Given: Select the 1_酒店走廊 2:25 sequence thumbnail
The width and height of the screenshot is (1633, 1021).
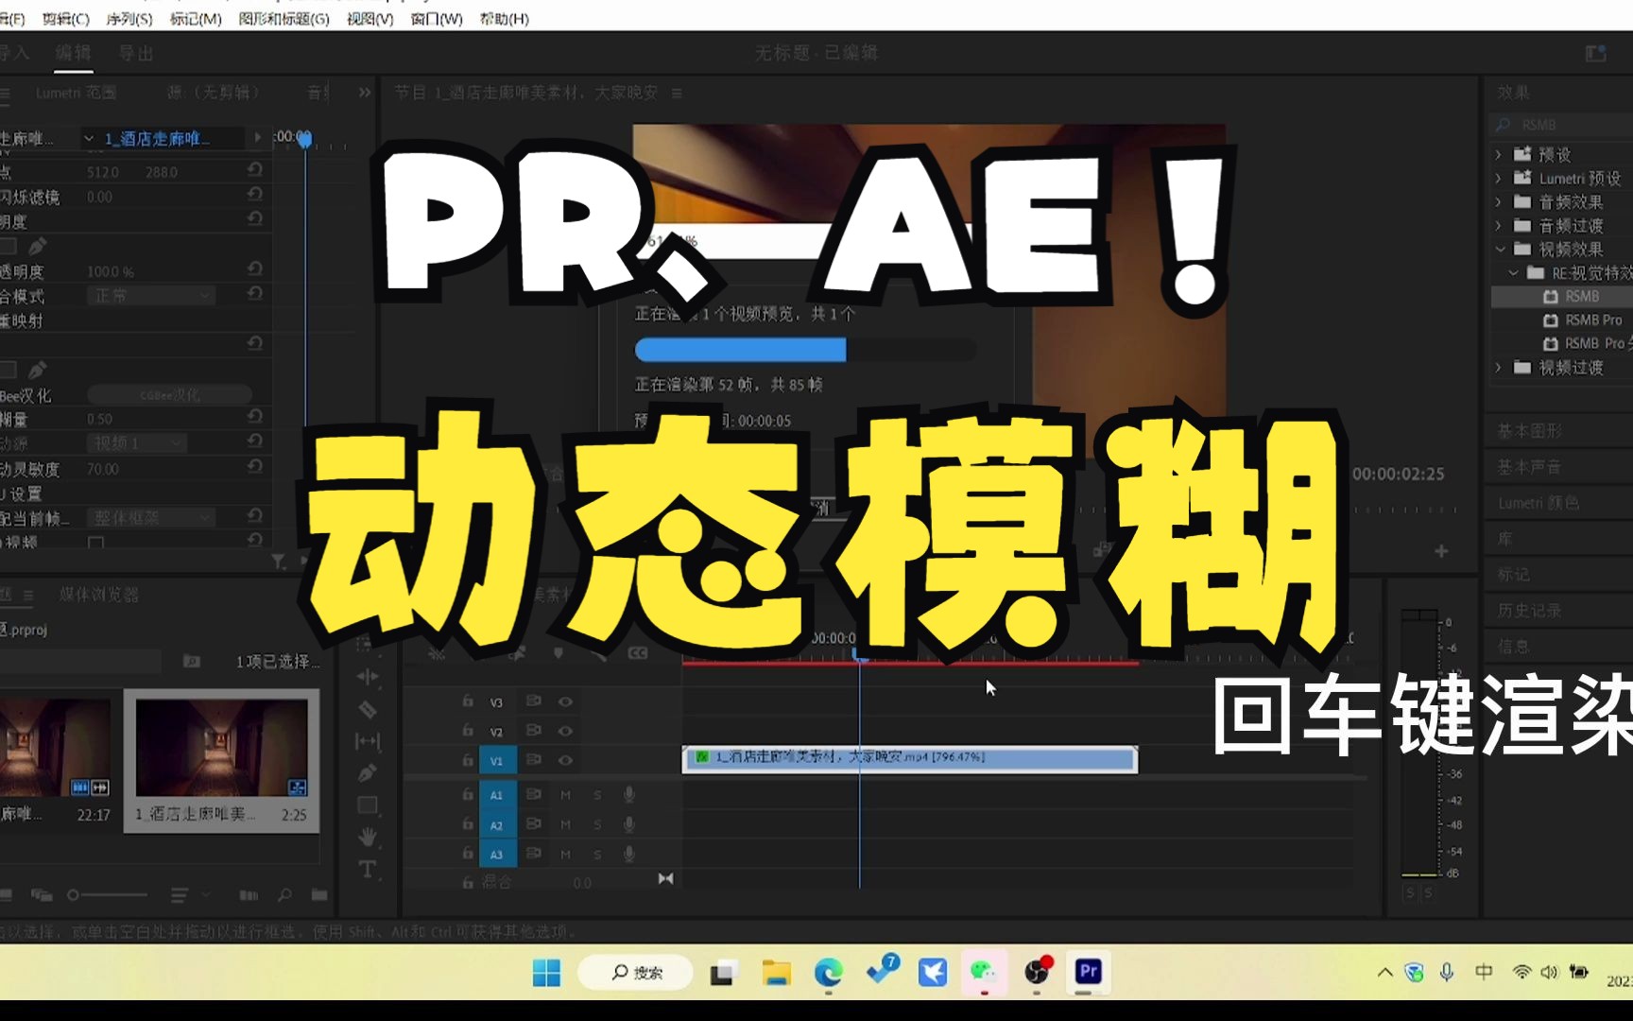Looking at the screenshot, I should (221, 761).
